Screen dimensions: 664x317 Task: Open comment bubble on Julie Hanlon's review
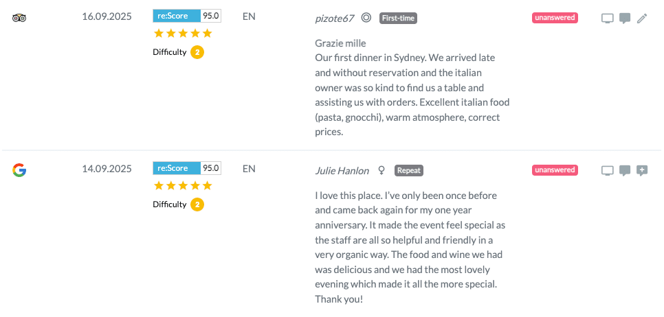(624, 171)
